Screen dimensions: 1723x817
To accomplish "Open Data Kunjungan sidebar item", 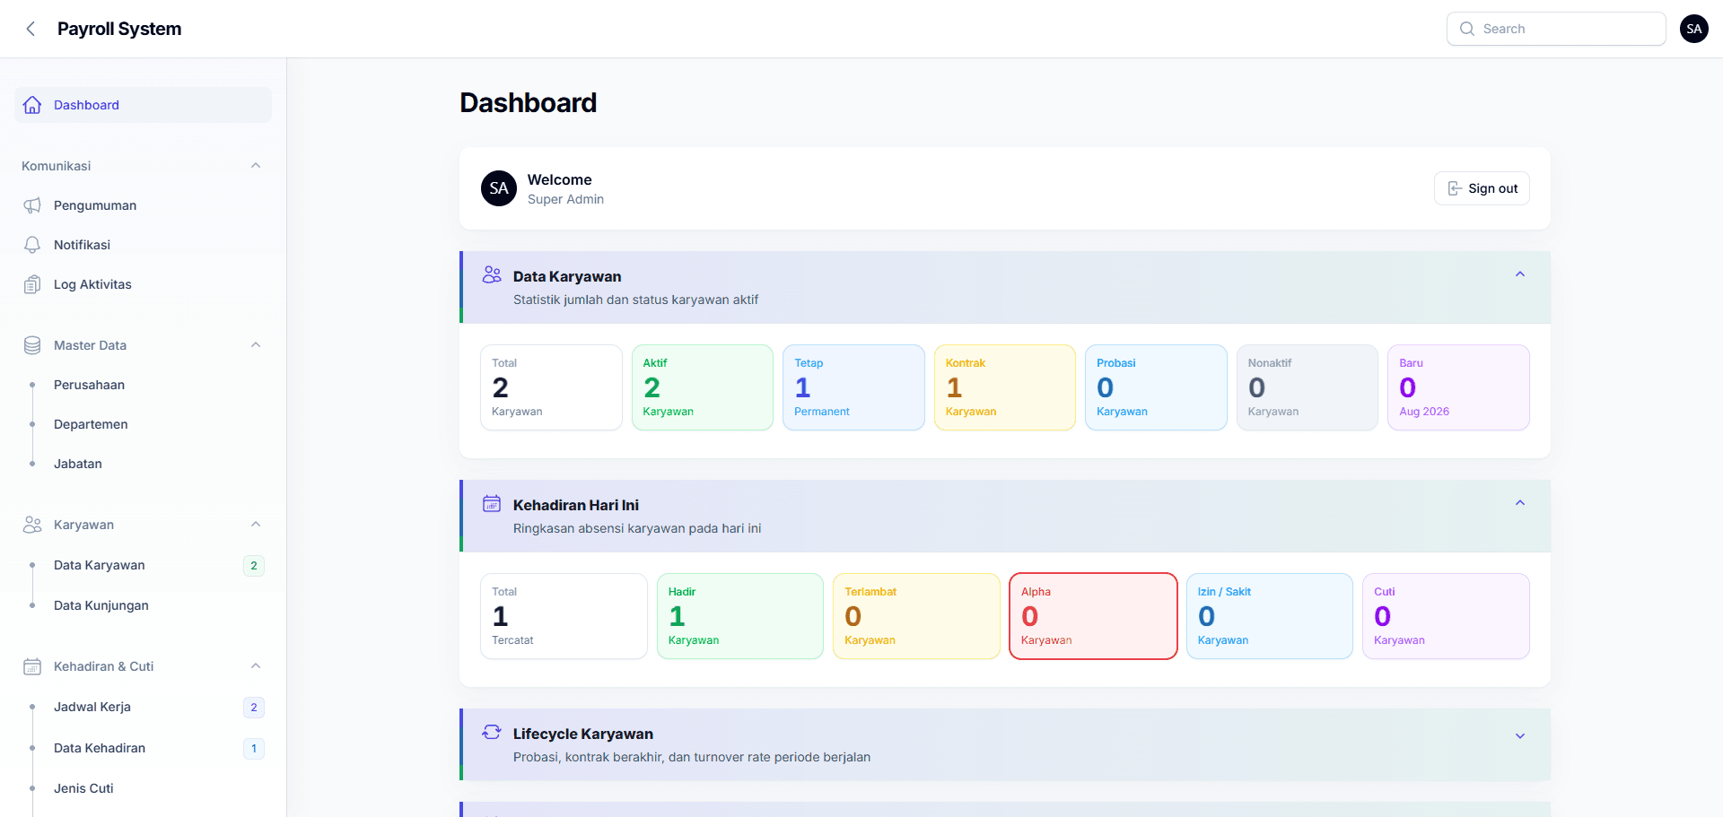I will pos(143,605).
